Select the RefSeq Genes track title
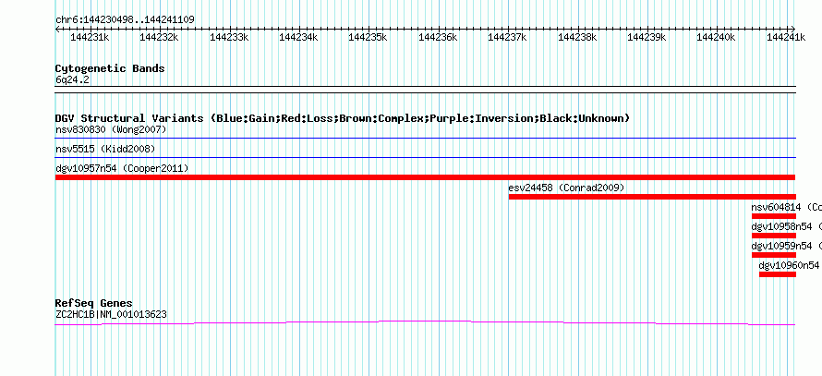The width and height of the screenshot is (822, 376). pos(94,304)
